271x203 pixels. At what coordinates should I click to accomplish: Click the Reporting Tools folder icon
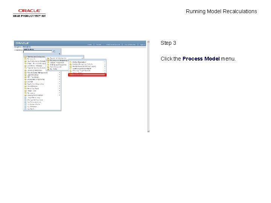point(26,88)
